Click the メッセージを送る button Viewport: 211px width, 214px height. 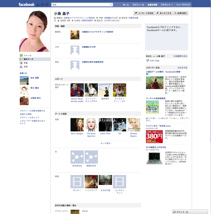tap(144, 13)
